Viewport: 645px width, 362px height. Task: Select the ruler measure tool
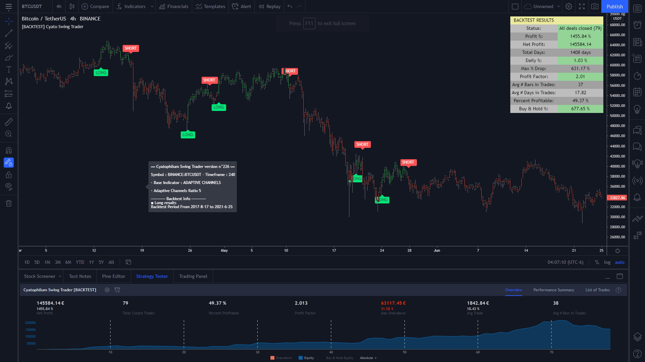[x=9, y=122]
